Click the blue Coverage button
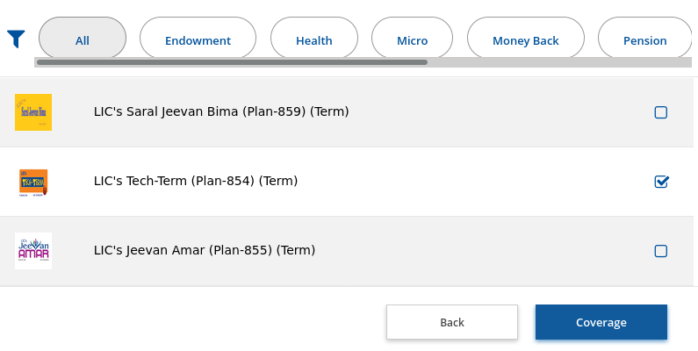This screenshot has width=698, height=351. (601, 322)
